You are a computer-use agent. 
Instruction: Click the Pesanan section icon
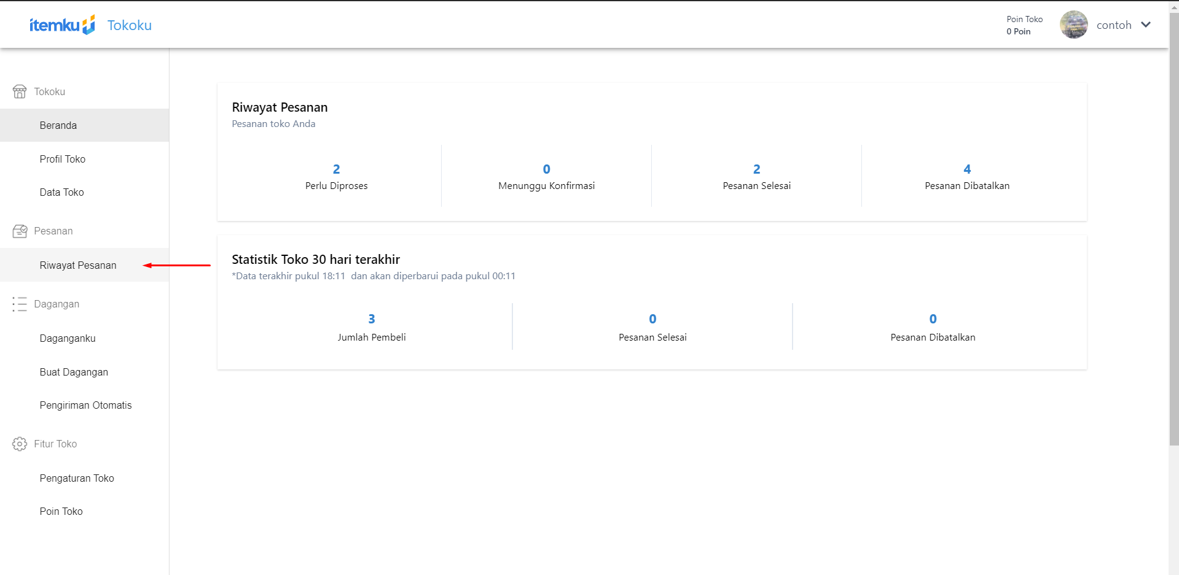point(20,231)
